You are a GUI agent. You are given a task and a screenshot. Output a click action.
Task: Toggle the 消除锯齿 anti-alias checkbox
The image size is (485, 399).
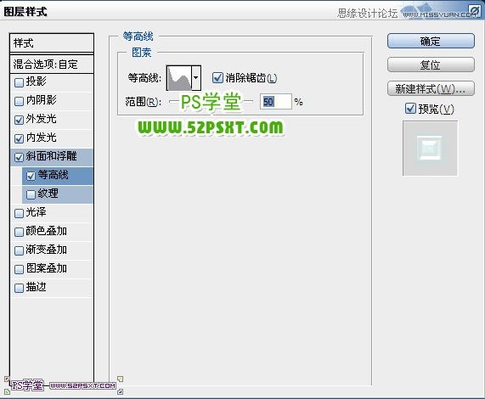point(217,77)
